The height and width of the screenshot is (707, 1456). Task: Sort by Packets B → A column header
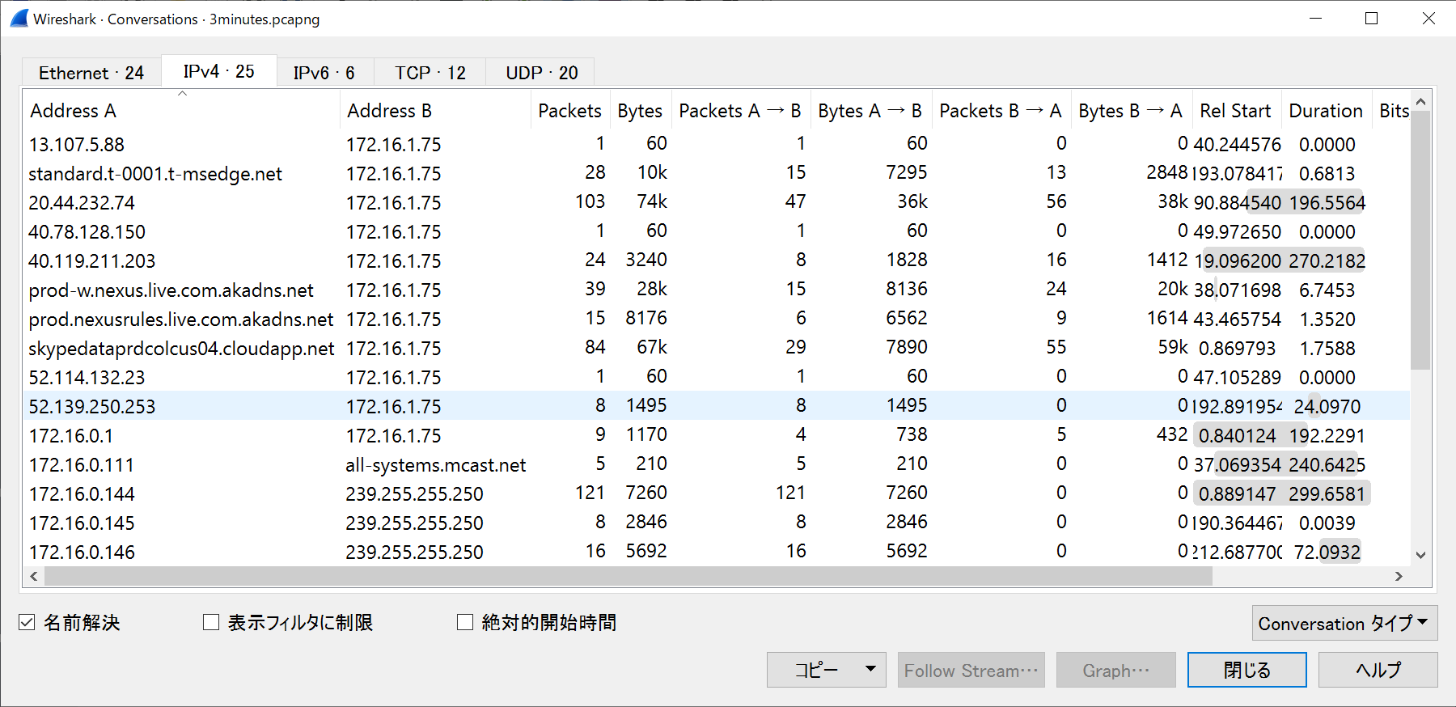(x=1001, y=111)
